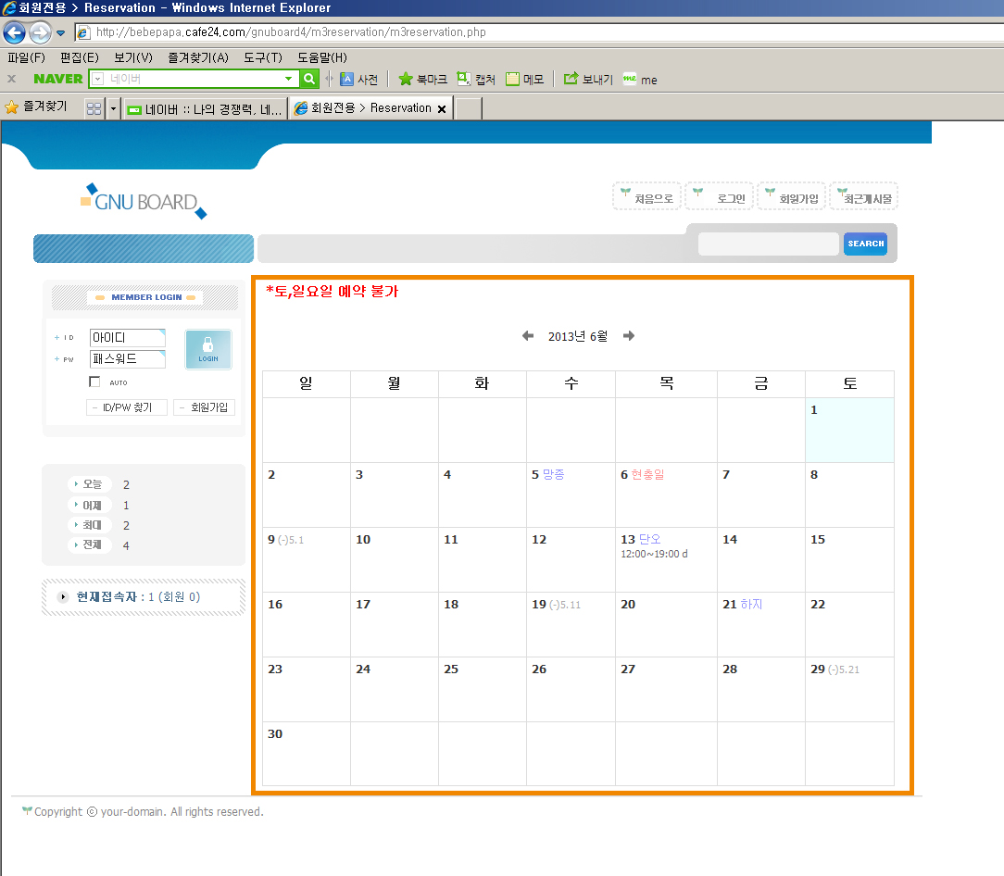Image resolution: width=1004 pixels, height=876 pixels.
Task: Click the 현재접속자 arrow bullet icon
Action: click(x=63, y=596)
